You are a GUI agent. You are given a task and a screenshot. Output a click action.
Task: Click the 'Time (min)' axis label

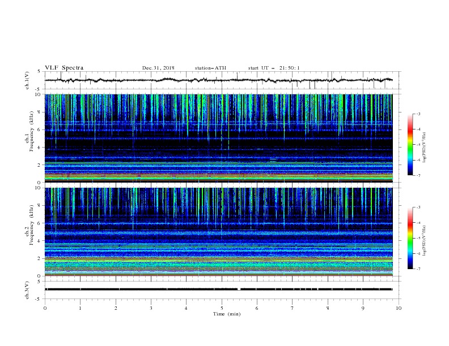click(x=227, y=314)
